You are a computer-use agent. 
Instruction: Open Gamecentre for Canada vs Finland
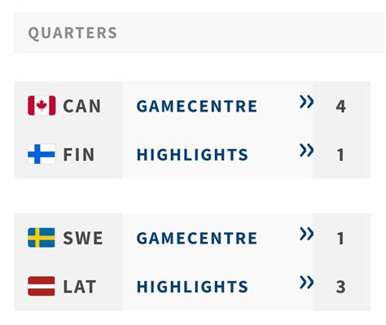tap(197, 106)
